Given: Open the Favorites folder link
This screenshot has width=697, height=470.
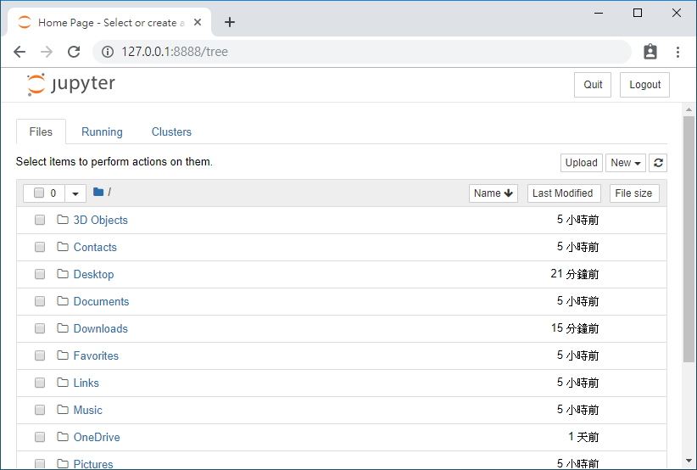Looking at the screenshot, I should [x=96, y=355].
